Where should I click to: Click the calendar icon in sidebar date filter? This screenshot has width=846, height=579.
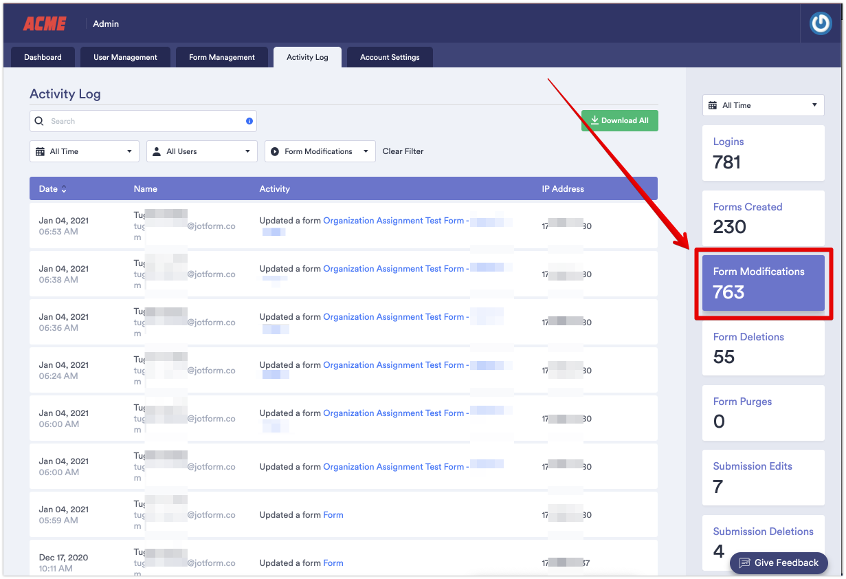[713, 105]
